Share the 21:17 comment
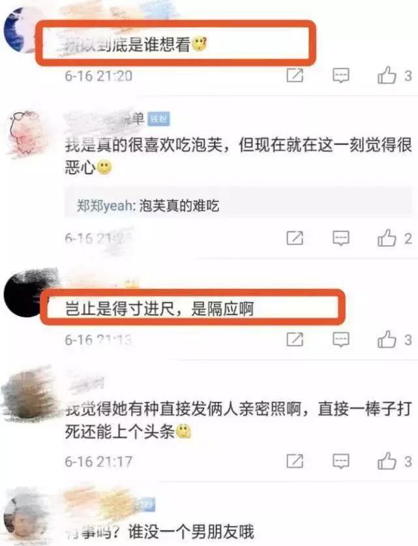 click(295, 461)
